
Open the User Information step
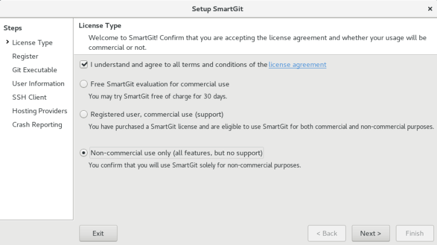[38, 84]
